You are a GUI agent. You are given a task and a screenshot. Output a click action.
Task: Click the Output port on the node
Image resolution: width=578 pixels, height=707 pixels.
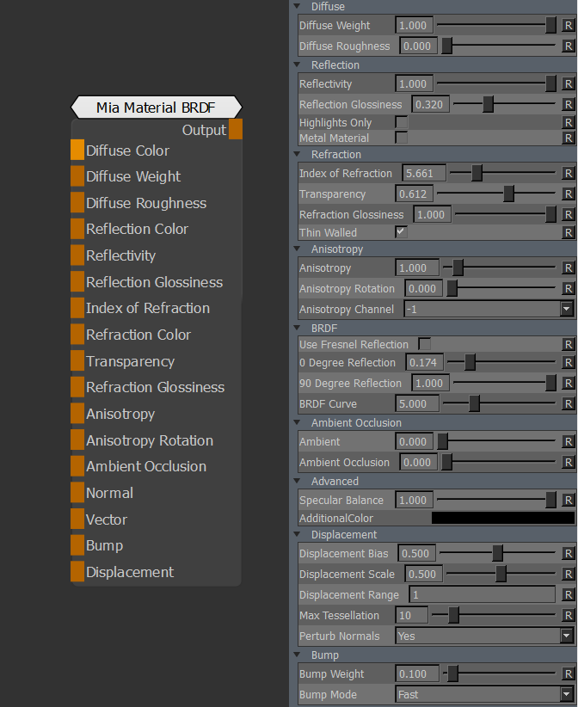[x=235, y=130]
